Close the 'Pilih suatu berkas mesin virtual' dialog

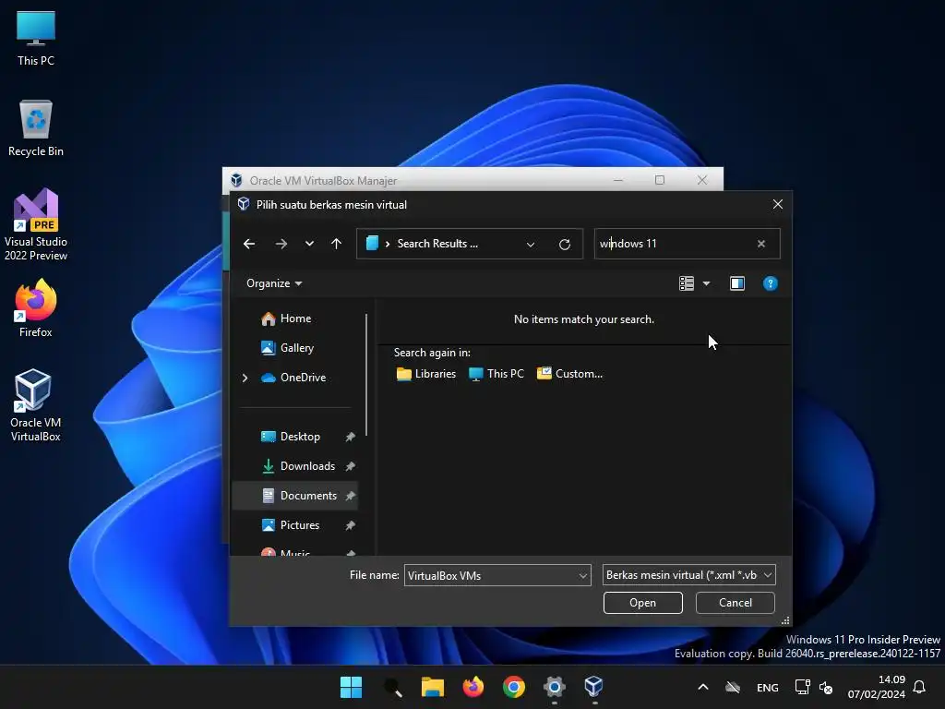(777, 204)
